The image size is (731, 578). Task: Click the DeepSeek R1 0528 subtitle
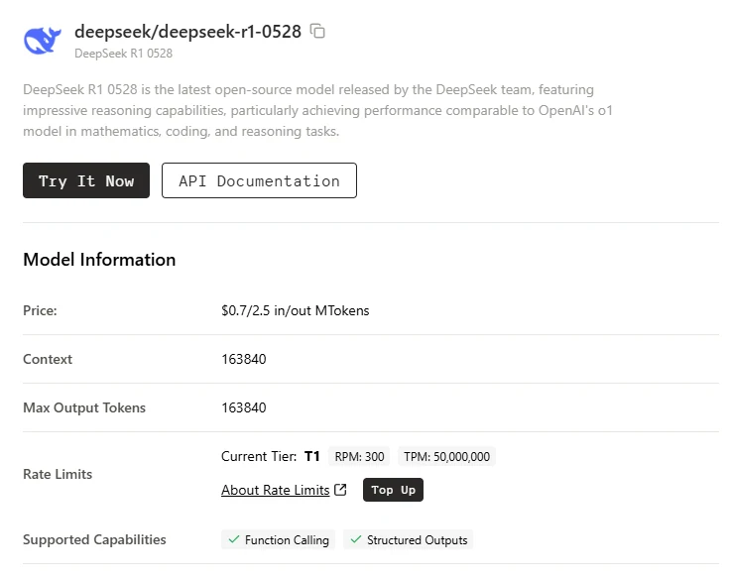pyautogui.click(x=124, y=54)
